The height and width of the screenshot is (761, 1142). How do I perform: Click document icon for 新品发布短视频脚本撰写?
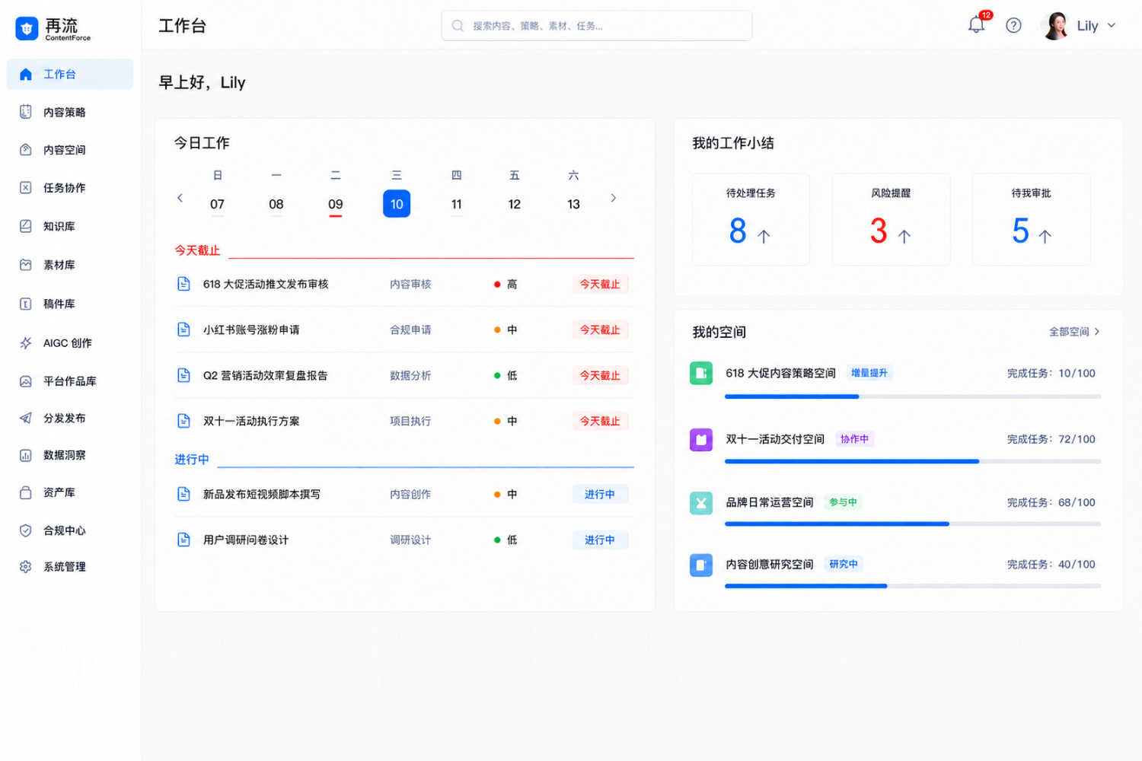pyautogui.click(x=183, y=494)
